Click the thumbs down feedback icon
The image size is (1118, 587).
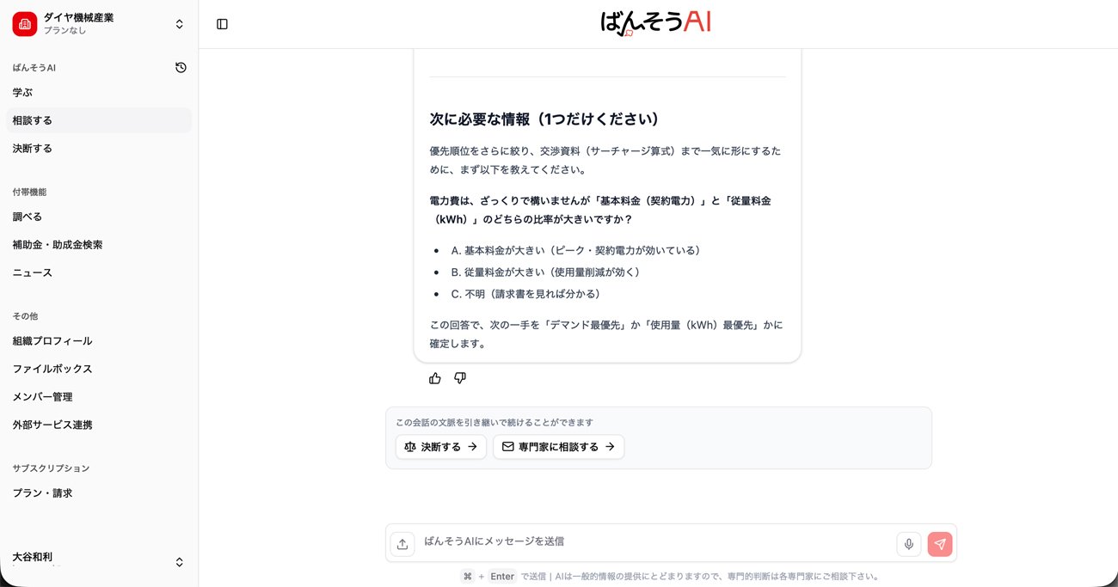pyautogui.click(x=460, y=378)
